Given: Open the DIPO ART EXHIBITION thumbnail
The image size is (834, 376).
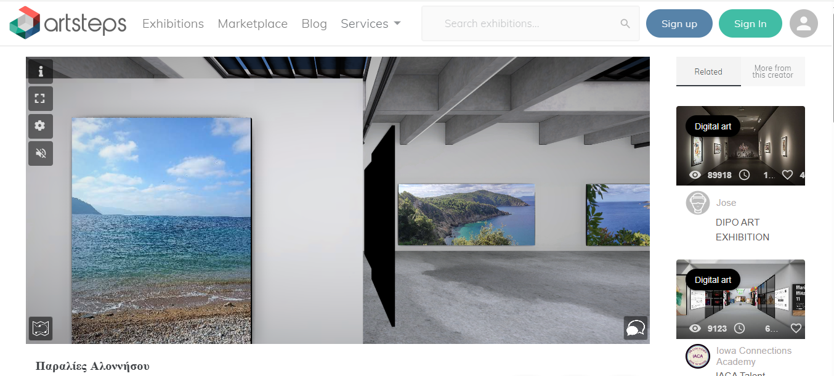Looking at the screenshot, I should tap(740, 145).
